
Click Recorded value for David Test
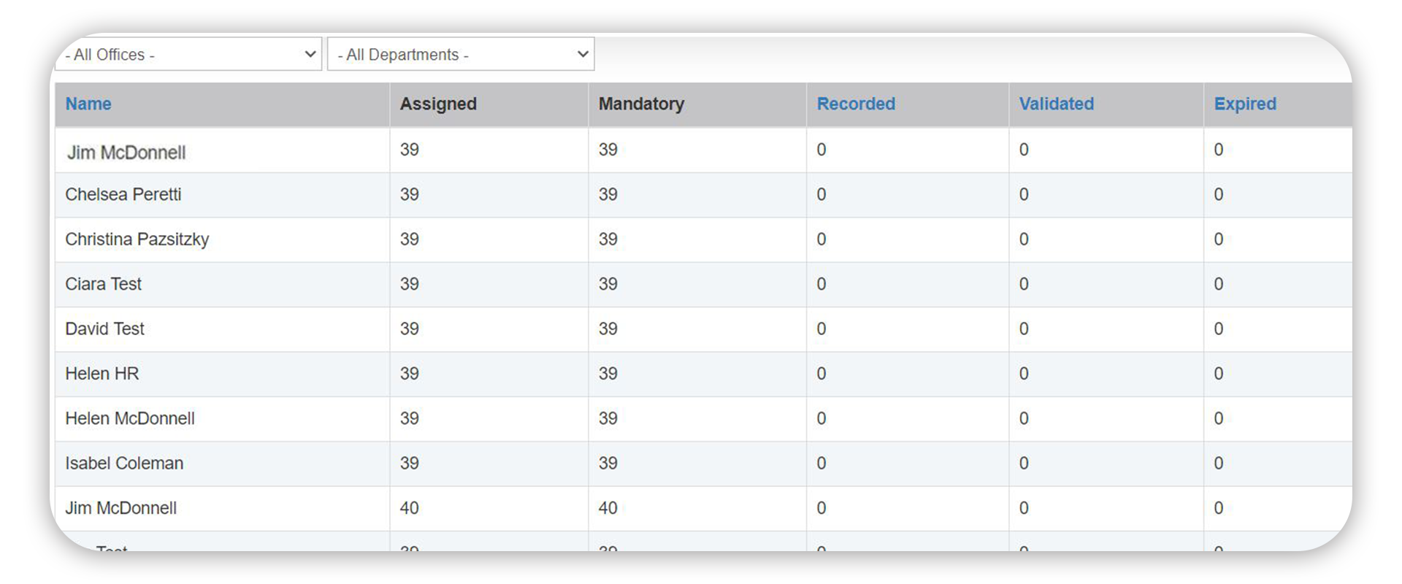tap(821, 329)
